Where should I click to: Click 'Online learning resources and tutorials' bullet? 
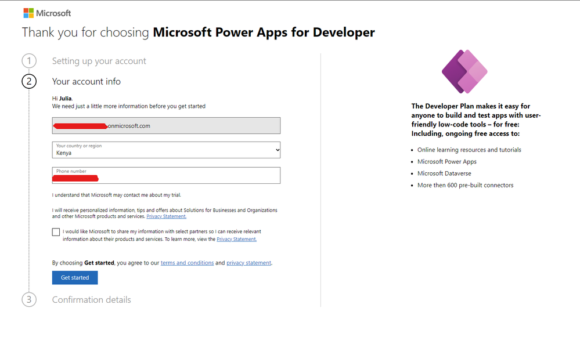coord(469,150)
